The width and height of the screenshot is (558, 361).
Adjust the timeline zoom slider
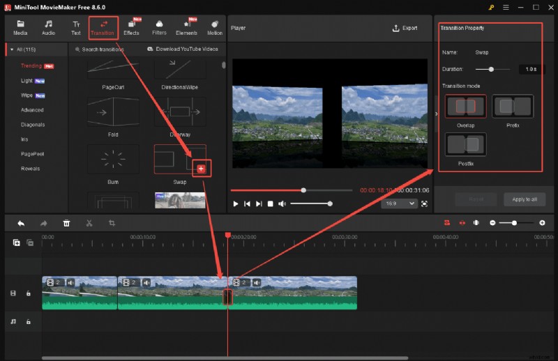coord(515,223)
